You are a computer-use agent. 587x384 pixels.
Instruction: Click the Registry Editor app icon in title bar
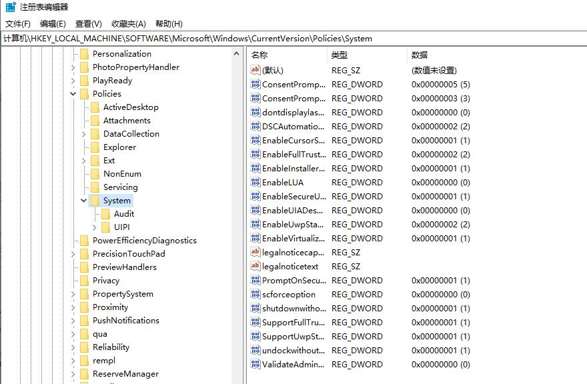click(x=10, y=7)
